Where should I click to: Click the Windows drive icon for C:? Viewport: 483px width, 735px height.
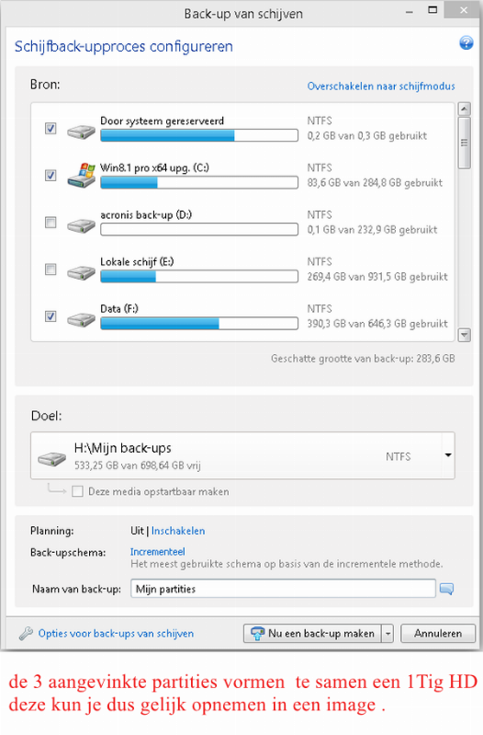click(x=82, y=176)
